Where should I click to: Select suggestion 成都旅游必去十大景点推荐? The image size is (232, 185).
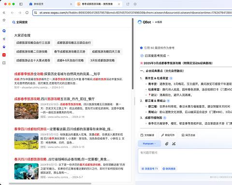[33, 60]
